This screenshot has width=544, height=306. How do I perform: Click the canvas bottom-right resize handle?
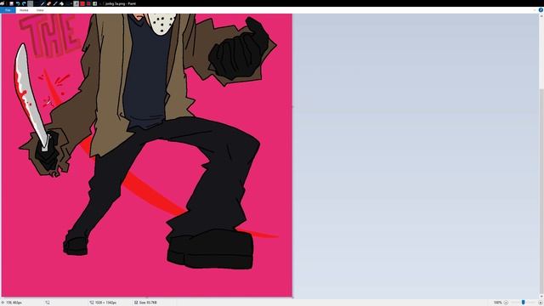pos(292,297)
